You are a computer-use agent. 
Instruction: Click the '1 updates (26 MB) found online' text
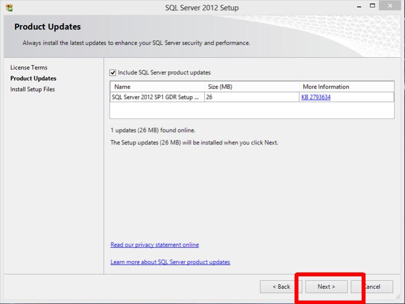[153, 130]
